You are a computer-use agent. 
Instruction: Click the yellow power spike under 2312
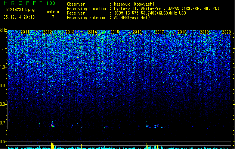coord(52,146)
